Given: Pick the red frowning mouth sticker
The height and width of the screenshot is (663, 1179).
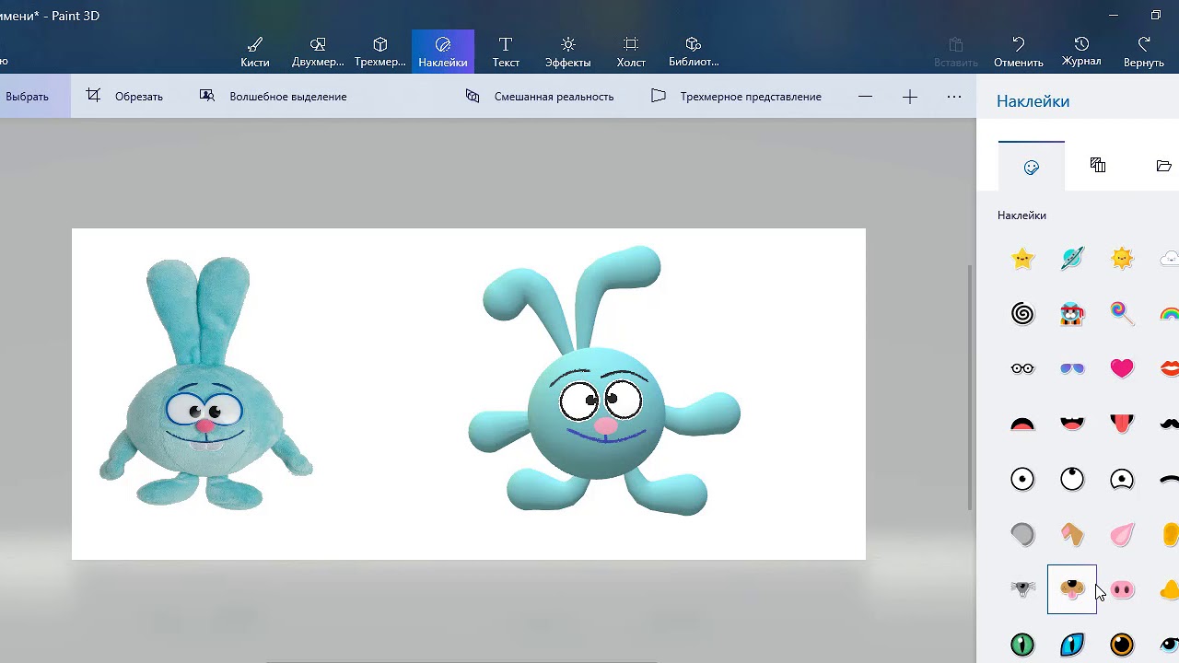Looking at the screenshot, I should click(x=1022, y=424).
